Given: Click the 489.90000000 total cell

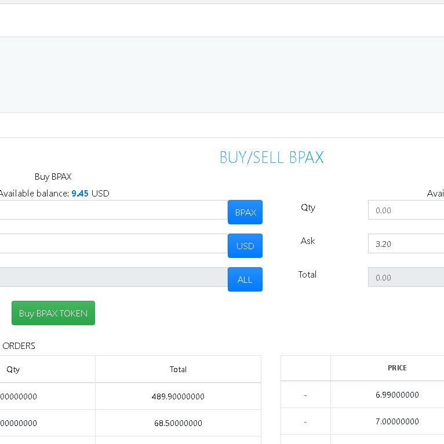Looking at the screenshot, I should click(178, 396).
